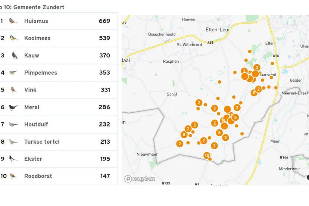
Task: Click the Turkse tortel bird icon
Action: (13, 142)
